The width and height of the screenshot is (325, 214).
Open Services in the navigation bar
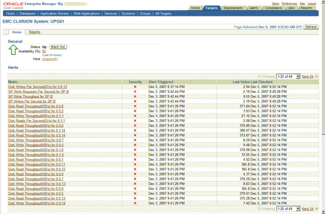point(111,14)
